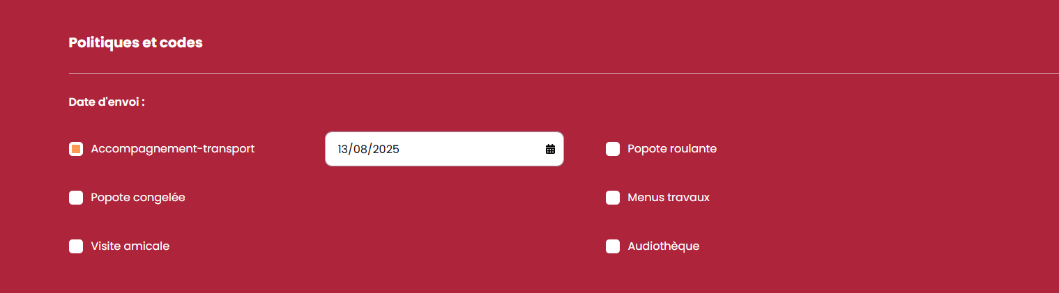
Task: Click the Visite amicale label text
Action: point(130,246)
